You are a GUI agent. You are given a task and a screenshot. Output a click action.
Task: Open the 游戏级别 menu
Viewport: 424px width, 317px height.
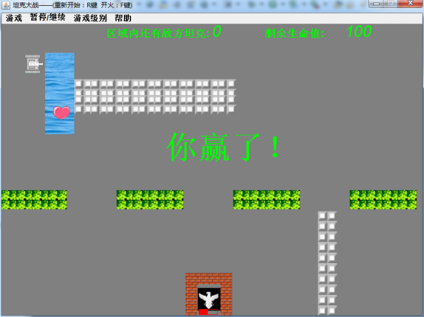point(90,18)
